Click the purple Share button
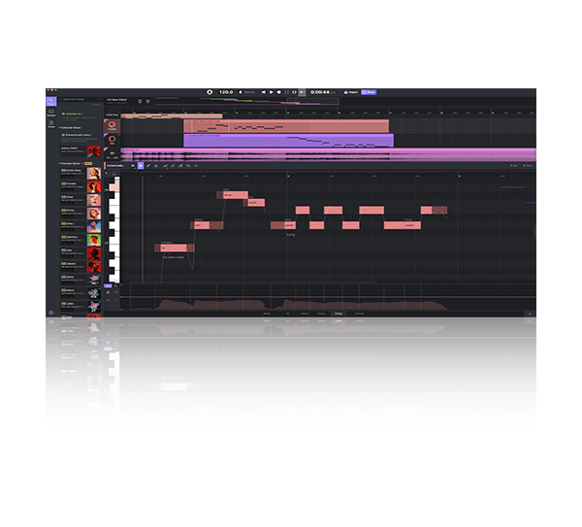The height and width of the screenshot is (527, 582). (371, 92)
